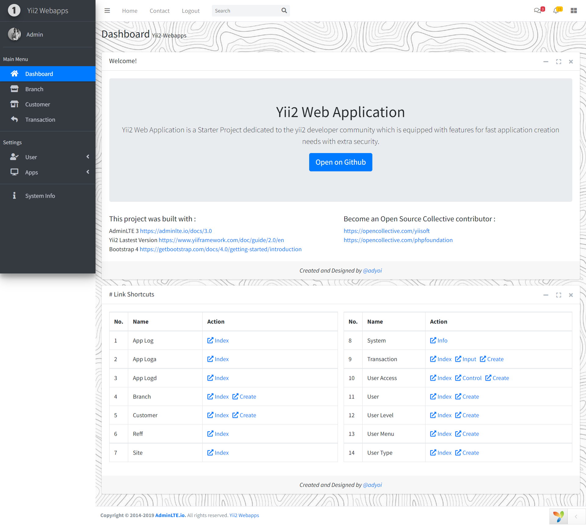Click Transaction Index link shortcut

click(x=440, y=359)
